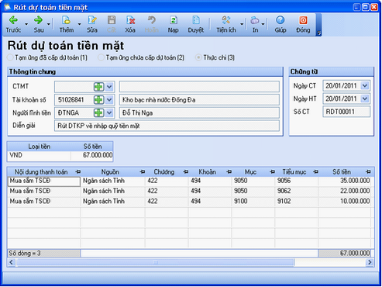
Task: Click the Số CT field RDT00011
Action: pos(346,112)
